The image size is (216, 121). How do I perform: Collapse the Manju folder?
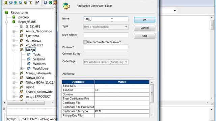pos(14,50)
